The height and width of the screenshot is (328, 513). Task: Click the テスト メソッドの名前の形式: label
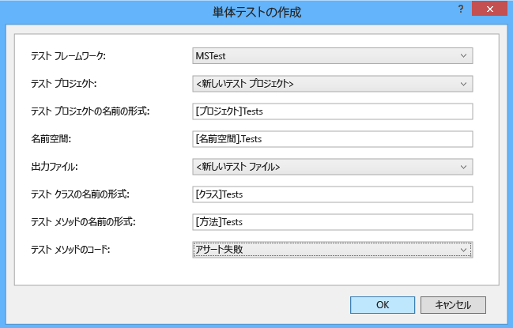83,222
